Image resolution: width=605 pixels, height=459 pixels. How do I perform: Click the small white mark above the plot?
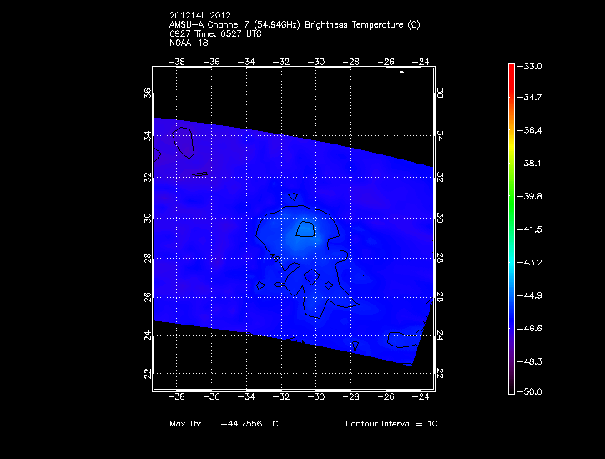click(x=401, y=73)
